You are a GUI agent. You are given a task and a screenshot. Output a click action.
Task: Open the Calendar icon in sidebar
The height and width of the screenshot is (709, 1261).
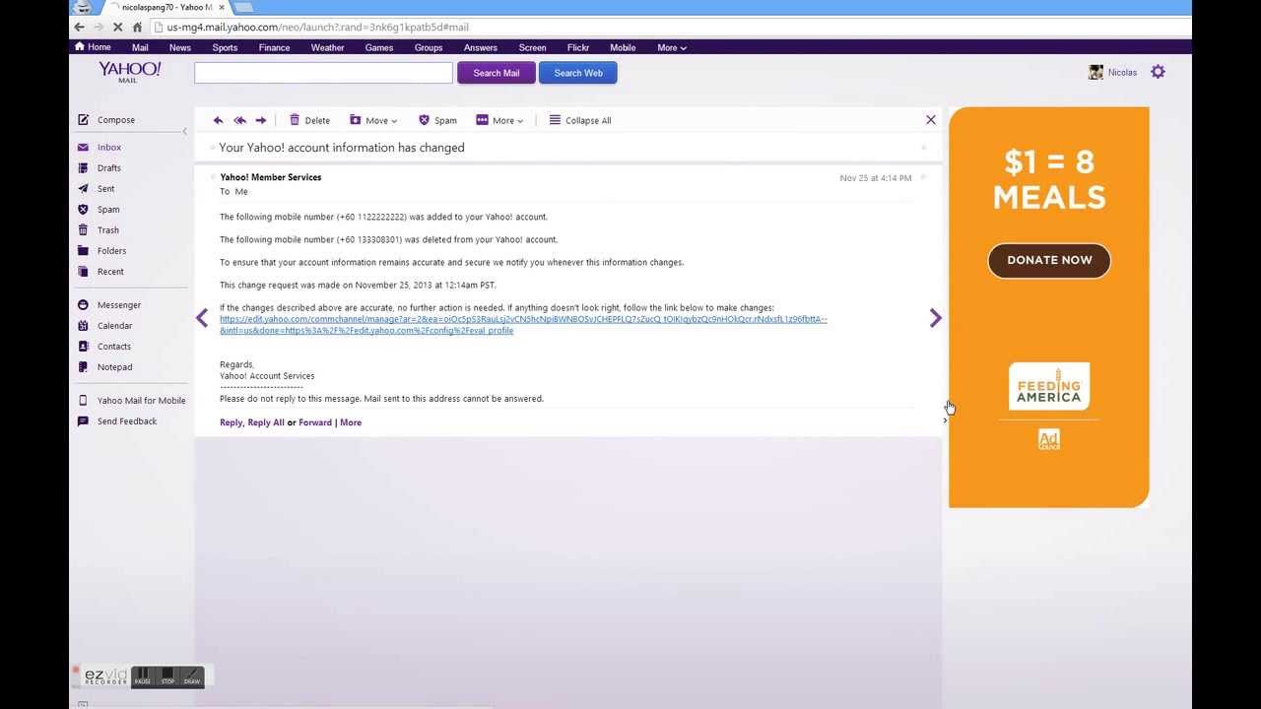pyautogui.click(x=84, y=326)
